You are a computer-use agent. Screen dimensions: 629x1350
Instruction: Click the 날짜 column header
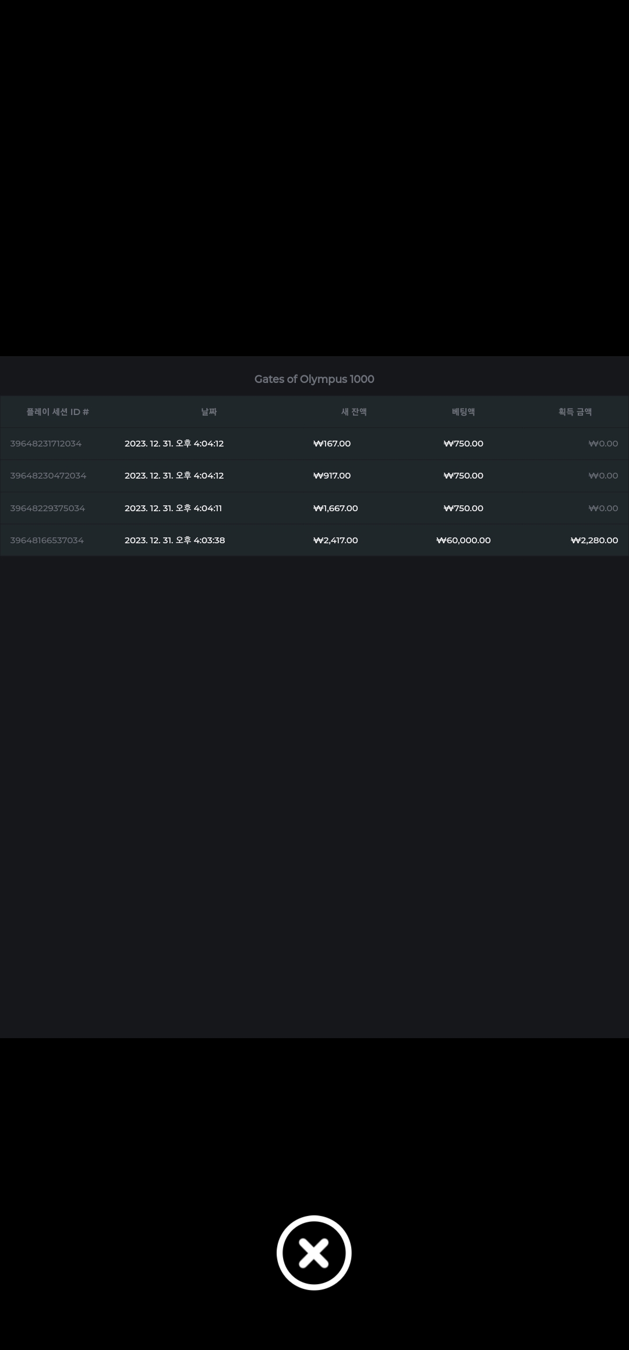click(209, 412)
